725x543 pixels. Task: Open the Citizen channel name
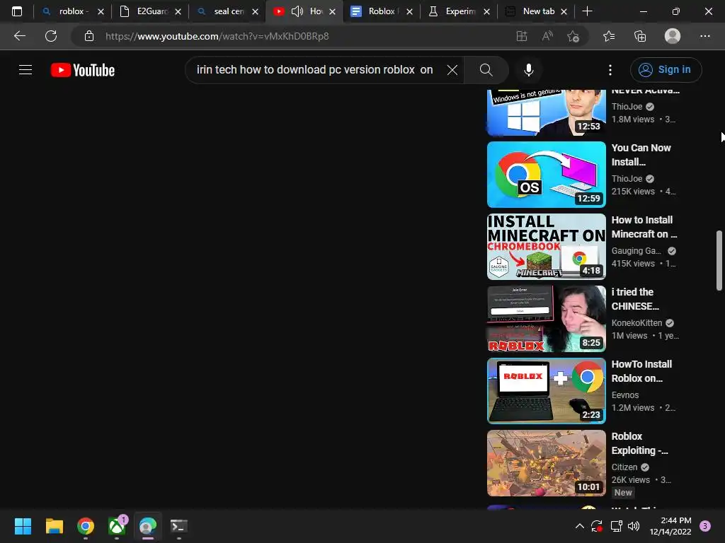tap(624, 467)
